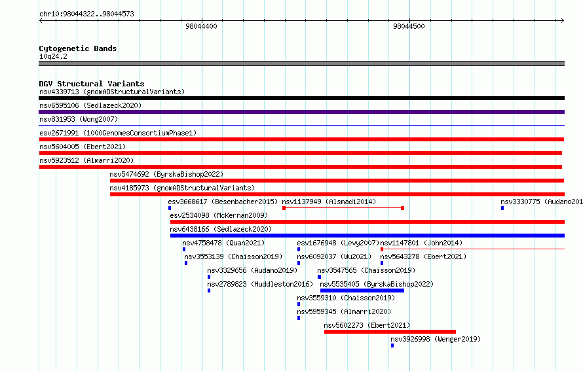583x371 pixels.
Task: Open nsv5959345 (Almarri2020) label
Action: point(344,311)
